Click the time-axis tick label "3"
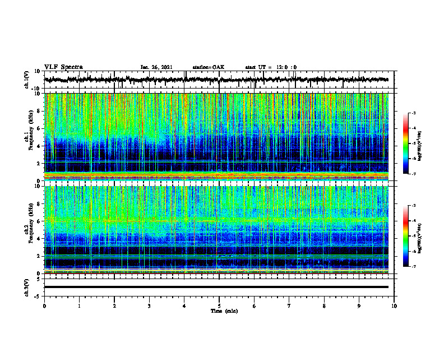 click(x=149, y=306)
